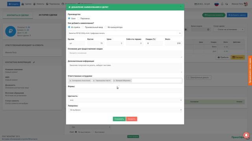The image size is (252, 141).
Task: Open the price-list item dropdown
Action: [x=125, y=33]
